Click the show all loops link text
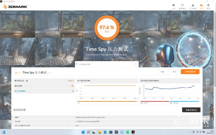Image resolution: width=216 pixels, height=135 pixels. [20, 91]
